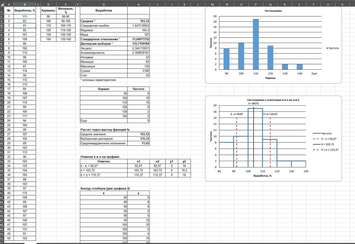Viewport: 355px width, 244px height.
Task: Select the standard deviation value 11,64971752
Action: coord(138,39)
